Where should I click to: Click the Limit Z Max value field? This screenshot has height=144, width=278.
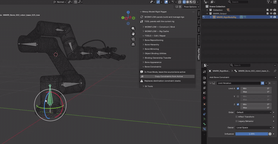(x=256, y=108)
